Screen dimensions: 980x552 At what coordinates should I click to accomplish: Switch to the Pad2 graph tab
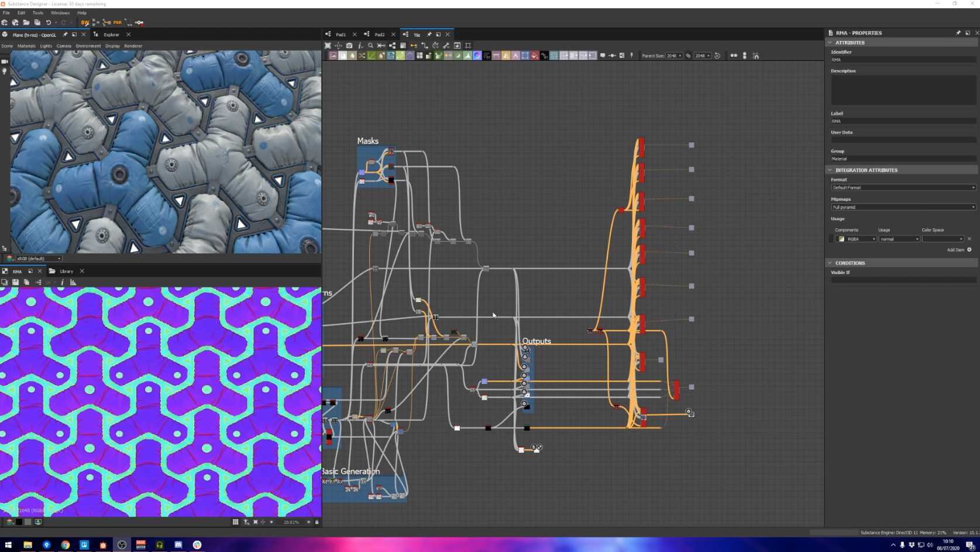pyautogui.click(x=380, y=35)
